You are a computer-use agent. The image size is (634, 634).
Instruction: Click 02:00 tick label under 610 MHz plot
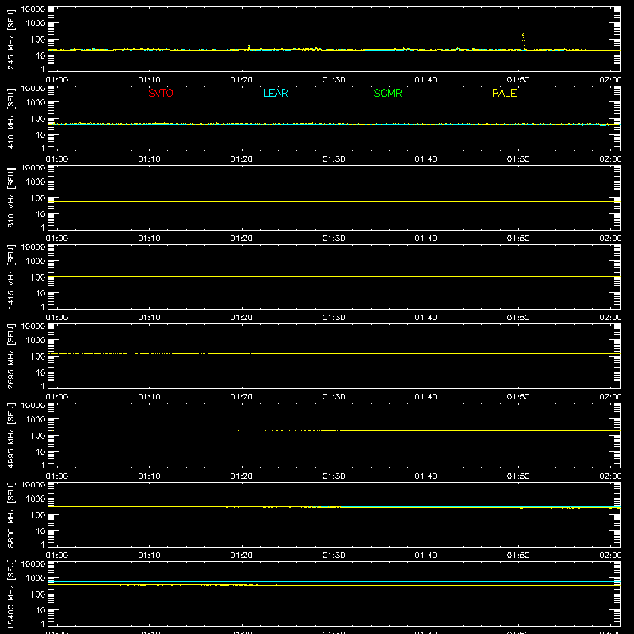(x=610, y=239)
